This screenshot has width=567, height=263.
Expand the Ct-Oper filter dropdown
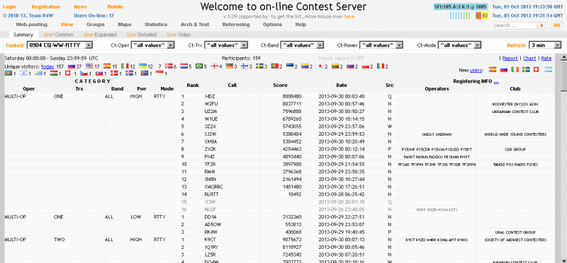click(x=152, y=45)
